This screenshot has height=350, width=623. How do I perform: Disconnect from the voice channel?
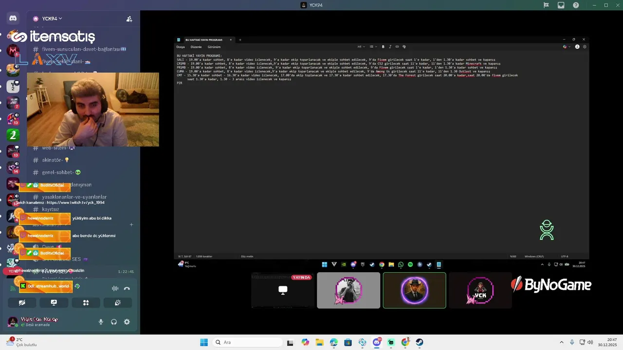tap(127, 288)
